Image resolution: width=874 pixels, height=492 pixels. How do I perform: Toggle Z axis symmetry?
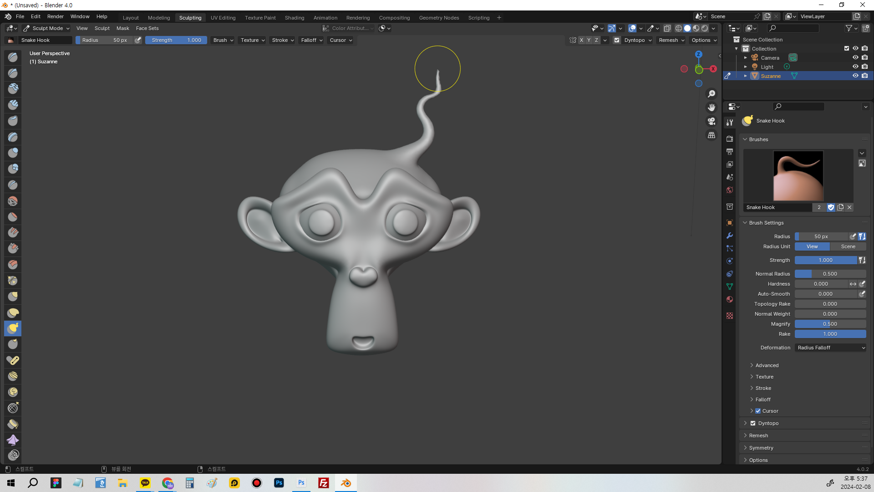coord(596,40)
